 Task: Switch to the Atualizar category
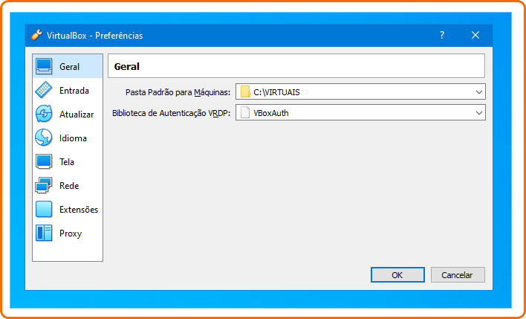point(77,115)
